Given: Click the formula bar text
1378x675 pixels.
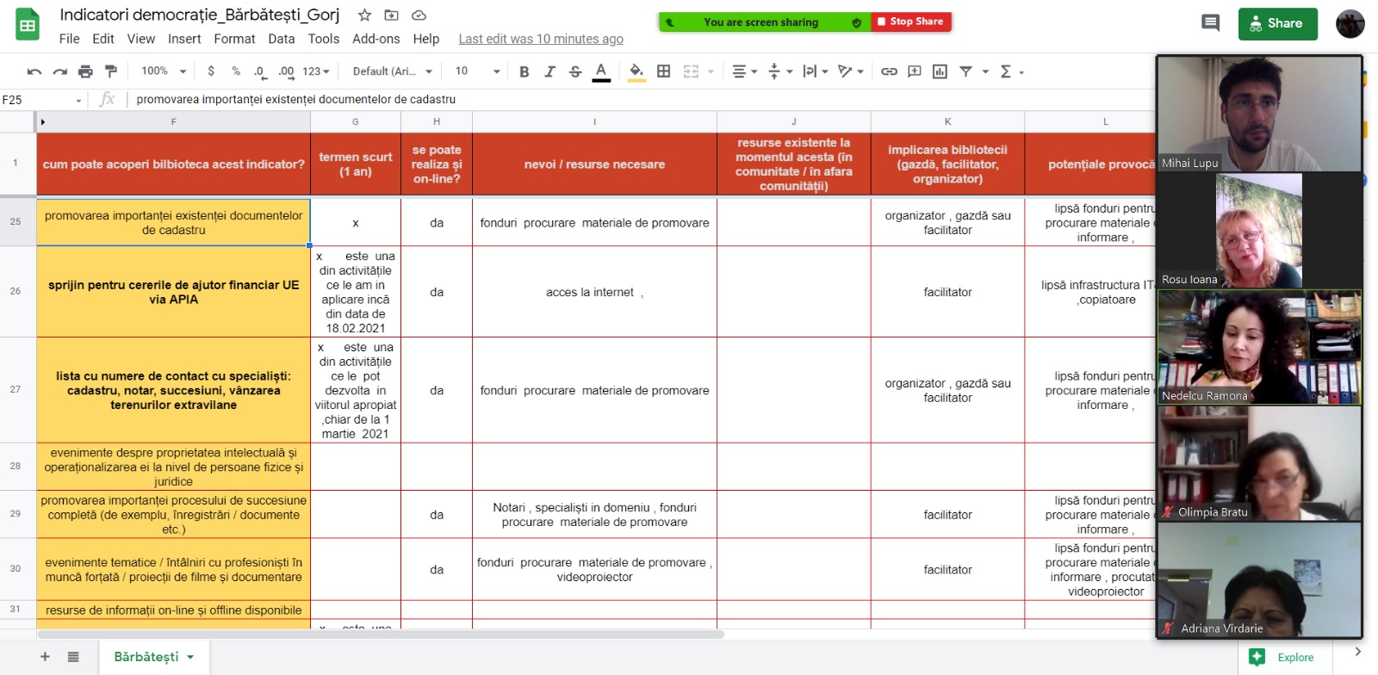Looking at the screenshot, I should (295, 100).
